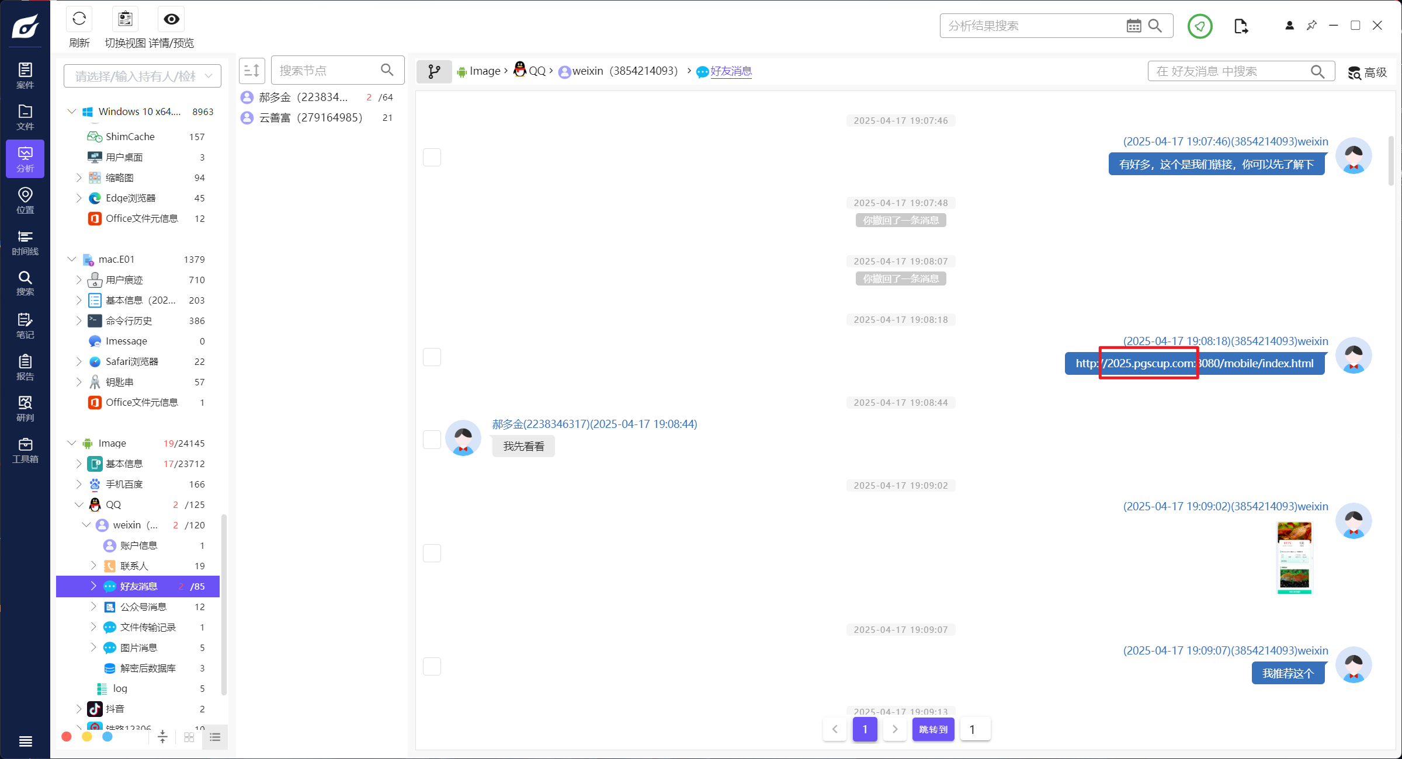Click the red color tag dot

[x=67, y=737]
